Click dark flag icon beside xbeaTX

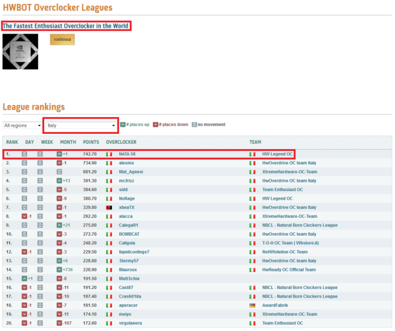pyautogui.click(x=109, y=208)
